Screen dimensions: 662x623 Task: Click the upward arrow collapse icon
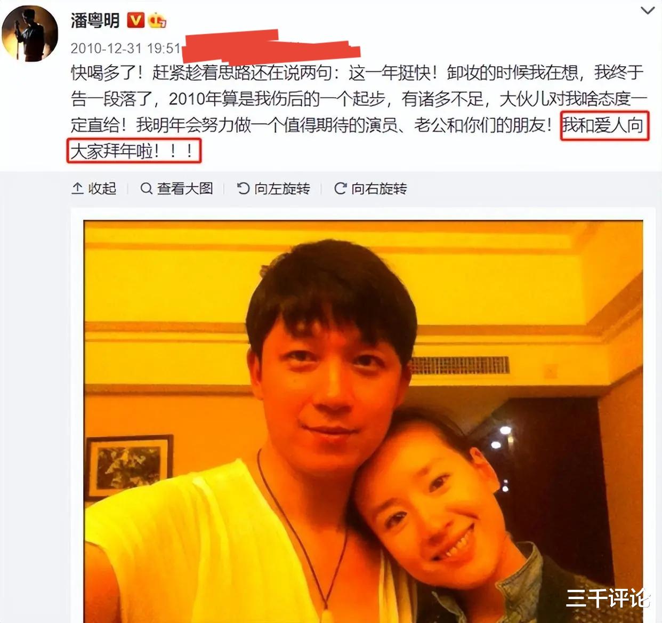[77, 188]
